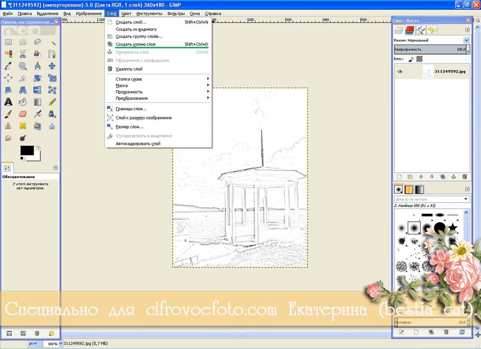The image size is (481, 349).
Task: Select the Rectangle Select tool
Action: (8, 42)
